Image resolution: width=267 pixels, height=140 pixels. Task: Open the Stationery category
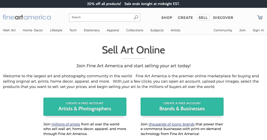(x=91, y=30)
